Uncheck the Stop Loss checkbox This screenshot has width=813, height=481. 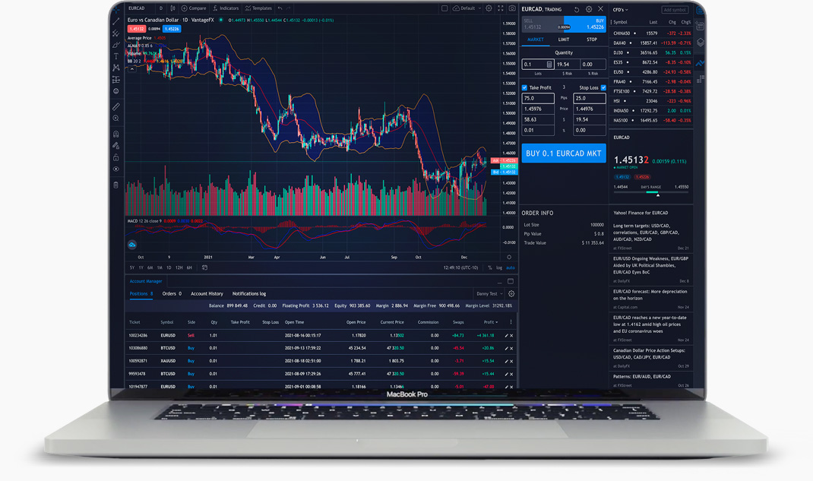tap(603, 88)
